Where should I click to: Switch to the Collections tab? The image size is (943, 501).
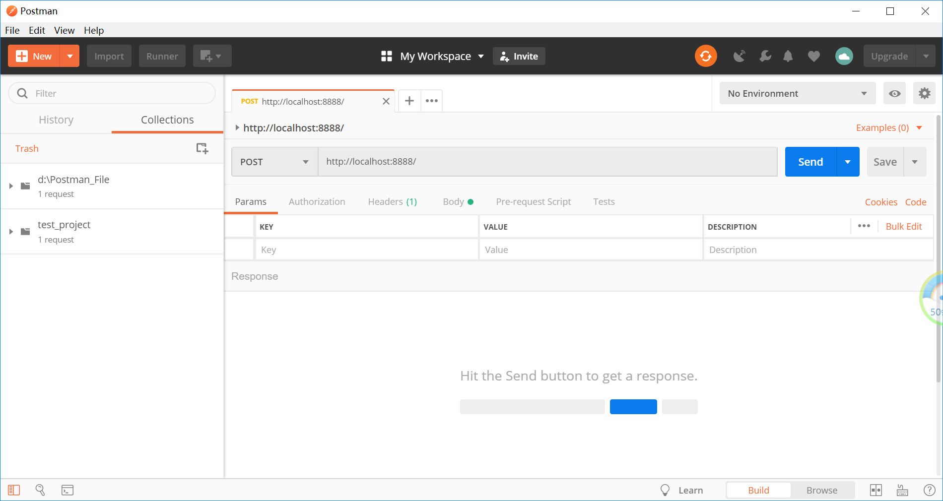(167, 120)
